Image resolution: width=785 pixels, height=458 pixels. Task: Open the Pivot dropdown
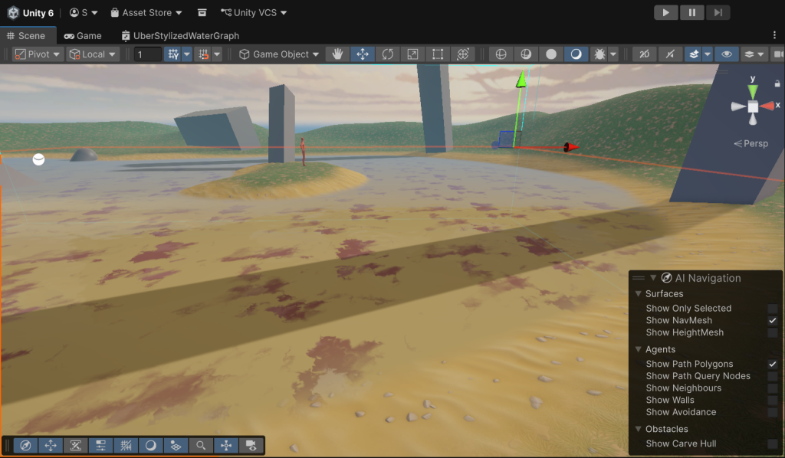click(37, 54)
